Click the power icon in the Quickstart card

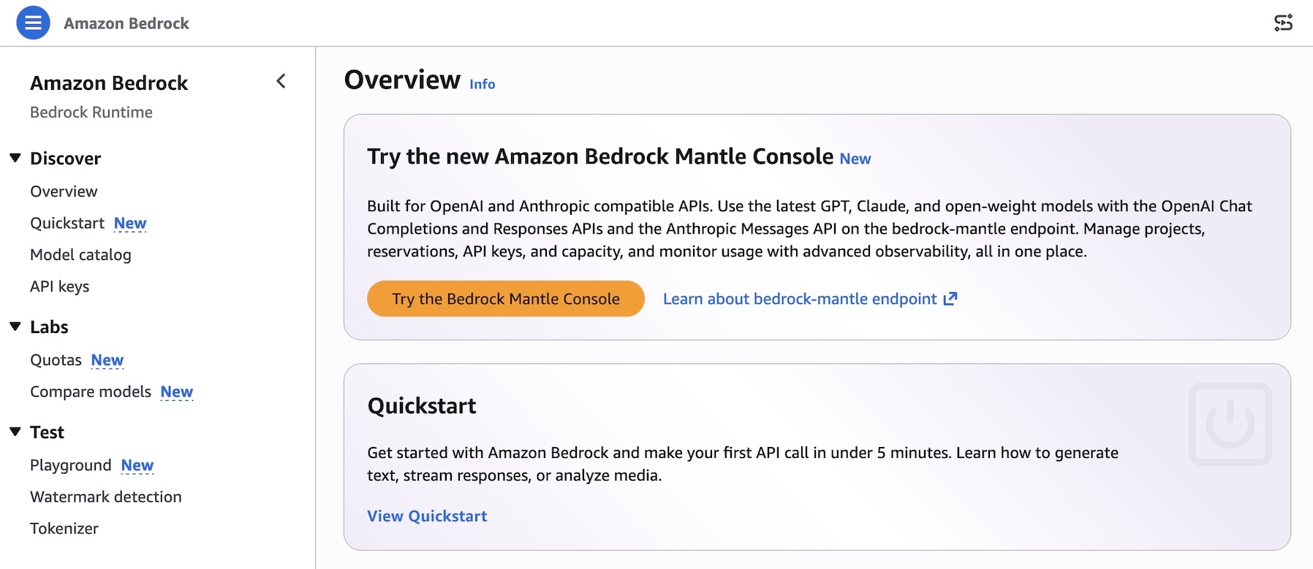(x=1230, y=424)
